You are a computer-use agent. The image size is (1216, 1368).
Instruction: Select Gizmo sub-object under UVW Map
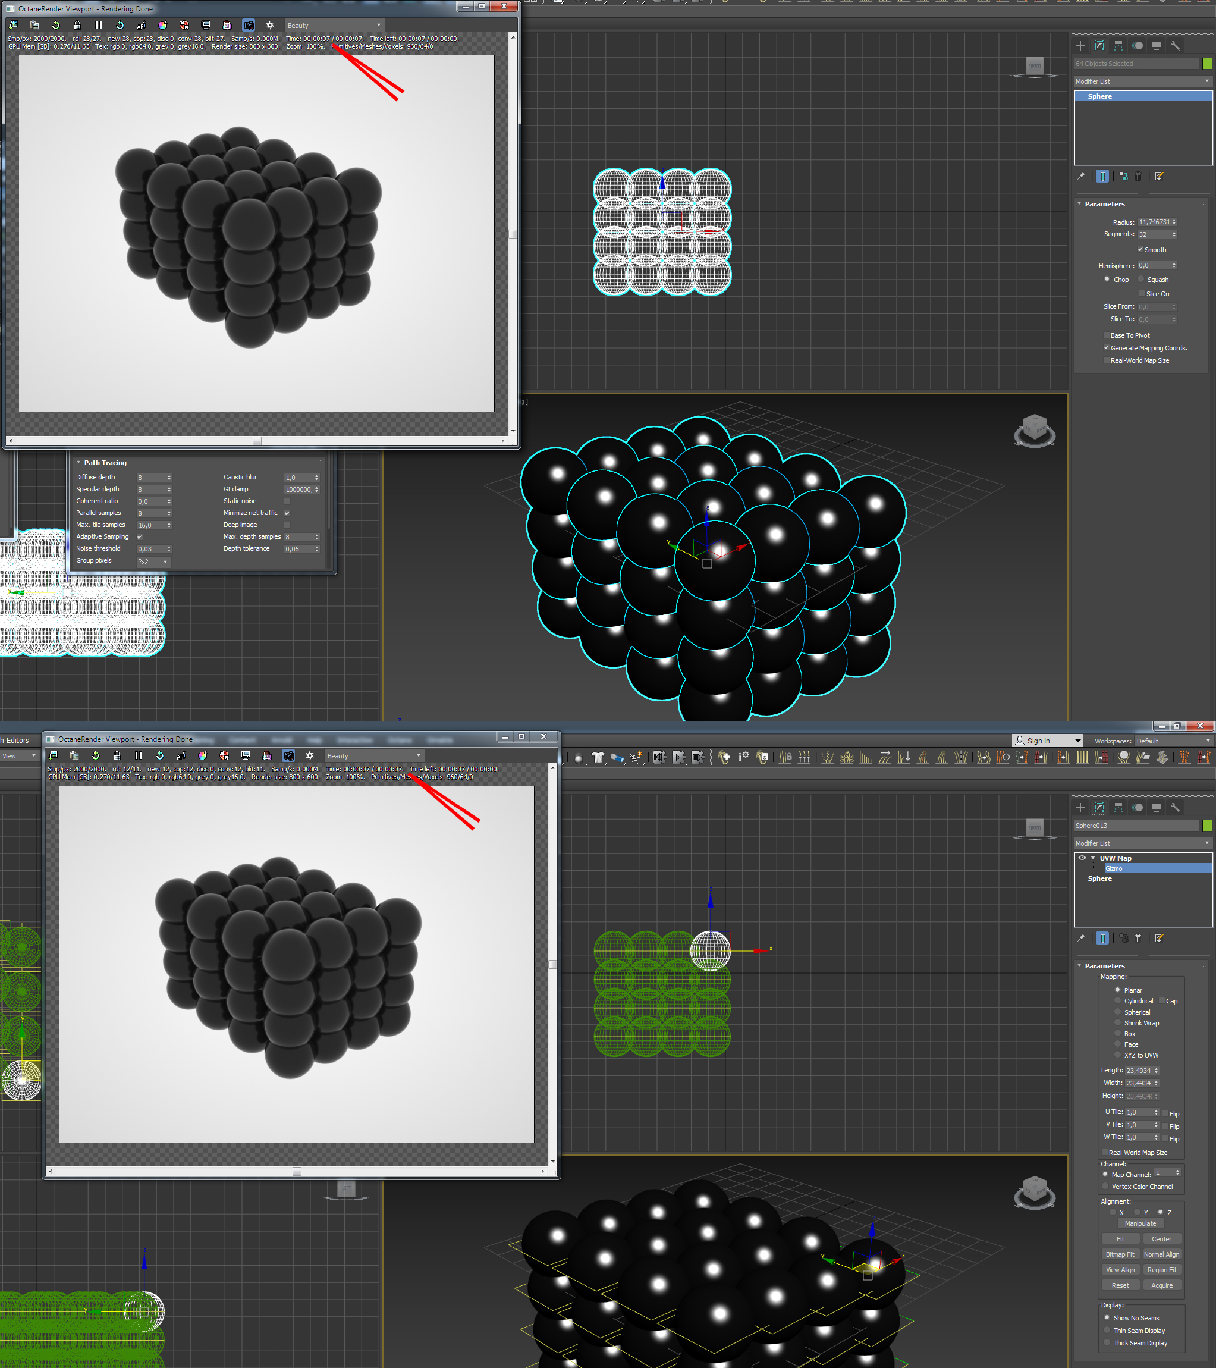pos(1114,868)
